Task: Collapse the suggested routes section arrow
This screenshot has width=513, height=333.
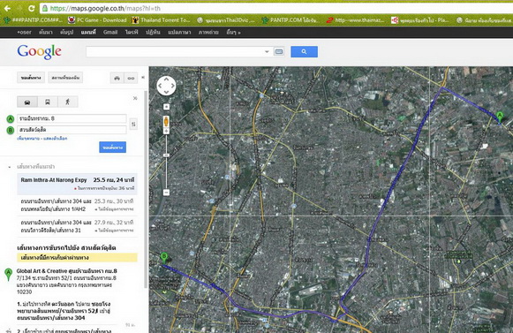Action: [x=9, y=167]
